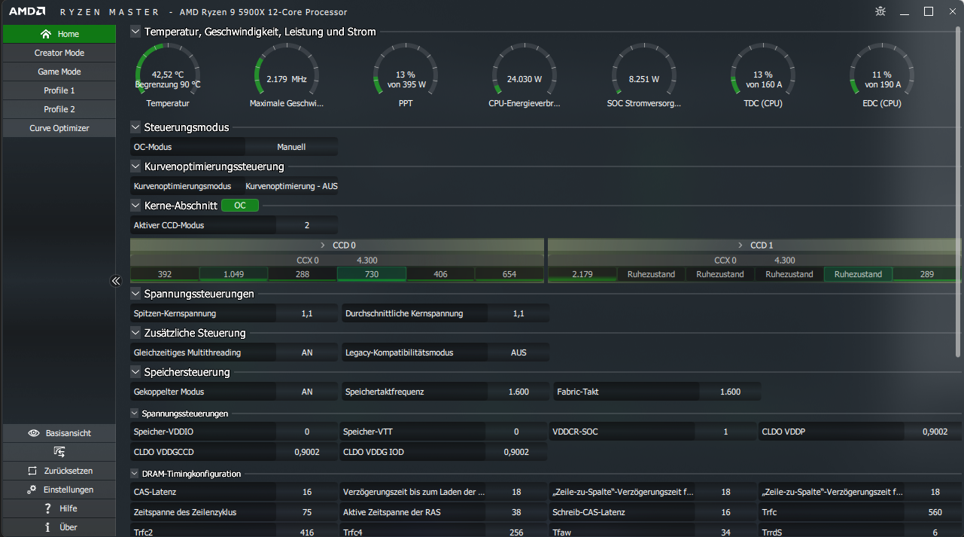Open Profile 2
964x537 pixels.
click(59, 109)
